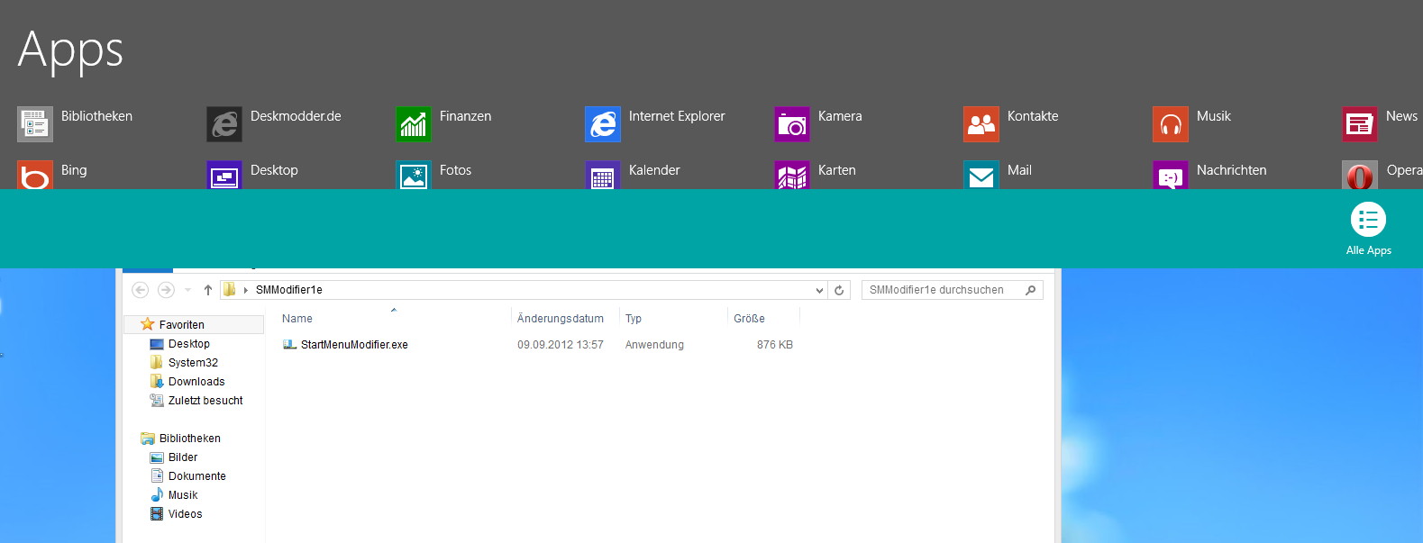Click the 876 KB size cell
This screenshot has height=543, width=1423.
click(775, 345)
